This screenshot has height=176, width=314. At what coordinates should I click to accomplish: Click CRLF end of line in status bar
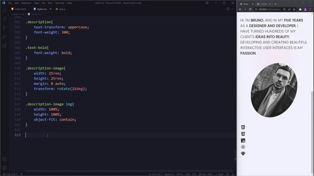pos(187,174)
